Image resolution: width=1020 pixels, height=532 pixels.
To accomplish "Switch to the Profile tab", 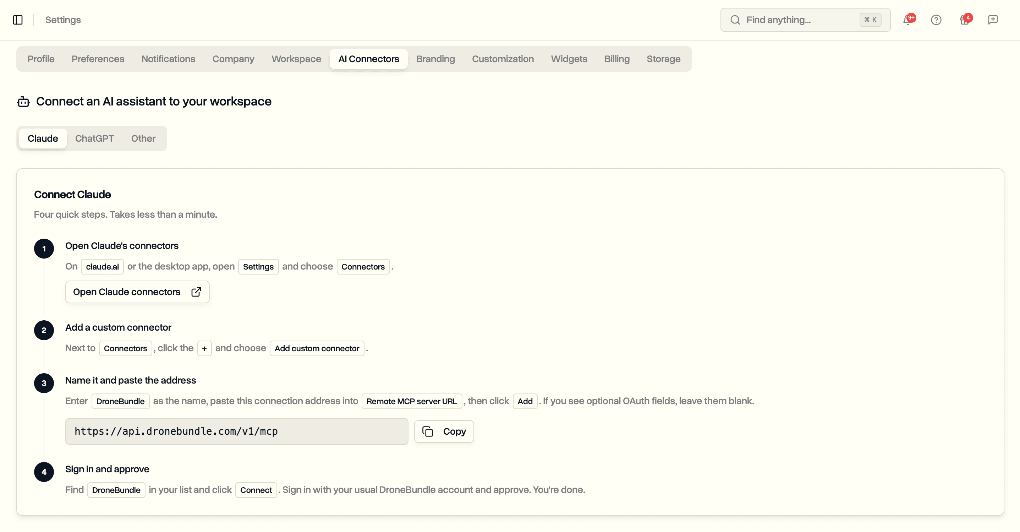I will coord(41,59).
